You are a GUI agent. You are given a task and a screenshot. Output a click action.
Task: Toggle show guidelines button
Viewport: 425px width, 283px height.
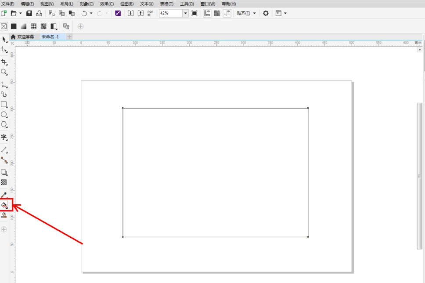227,14
